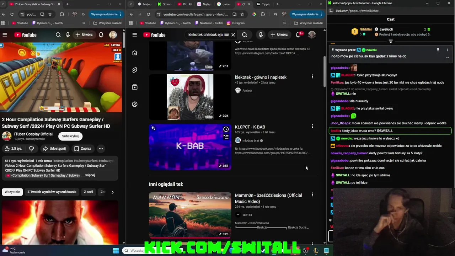The image size is (455, 256).
Task: Clear the 'klekotek chlebak eja' search query
Action: pos(233,35)
